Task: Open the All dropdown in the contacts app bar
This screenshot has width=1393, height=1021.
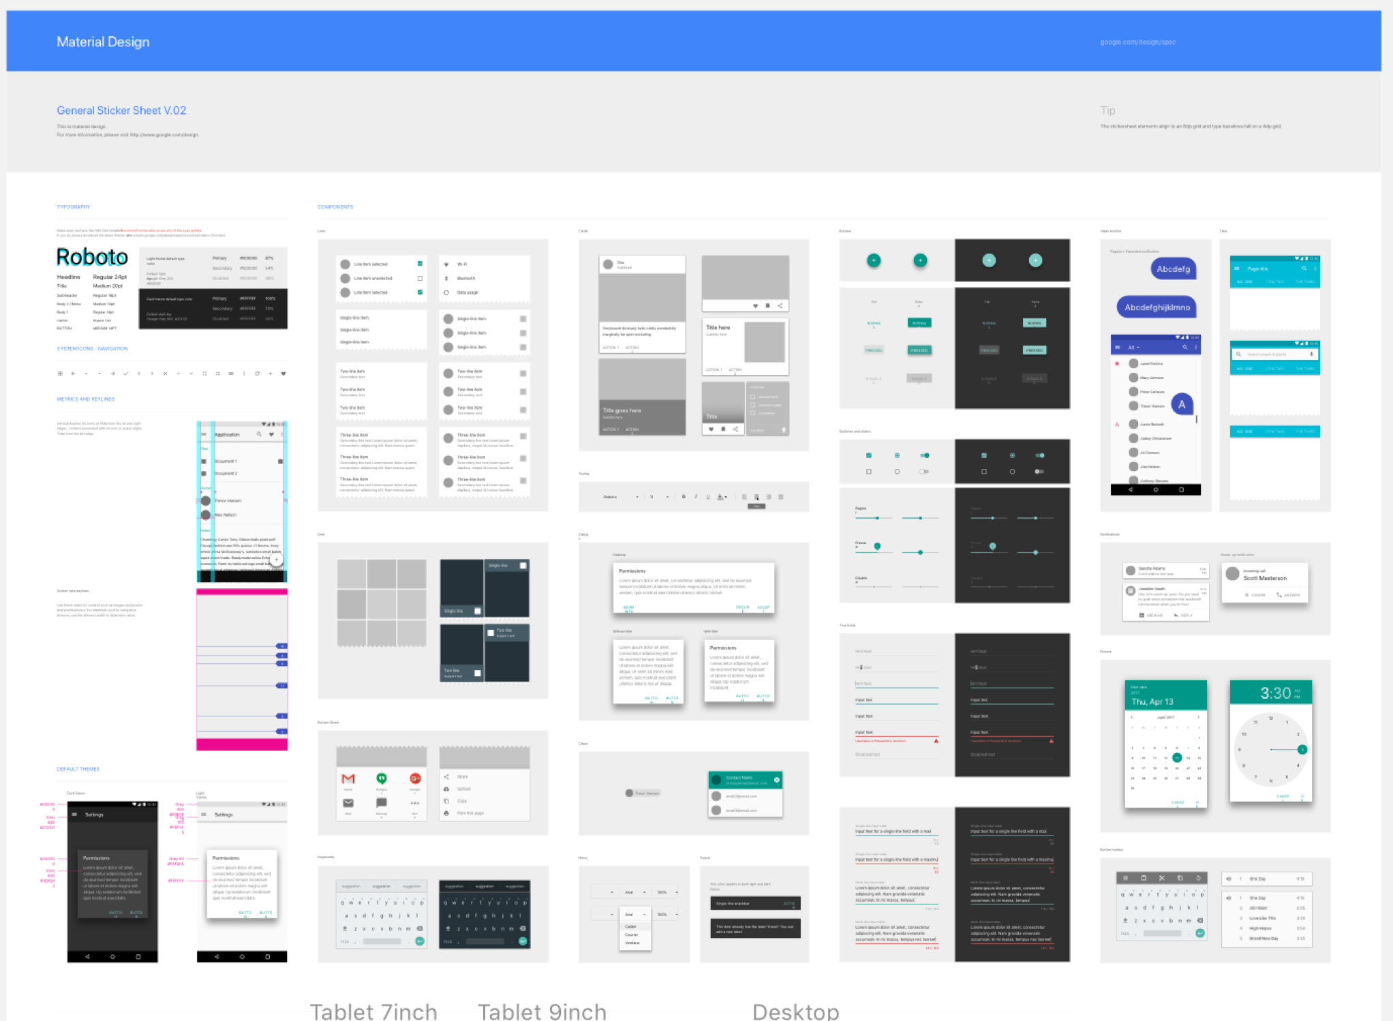Action: 1134,348
